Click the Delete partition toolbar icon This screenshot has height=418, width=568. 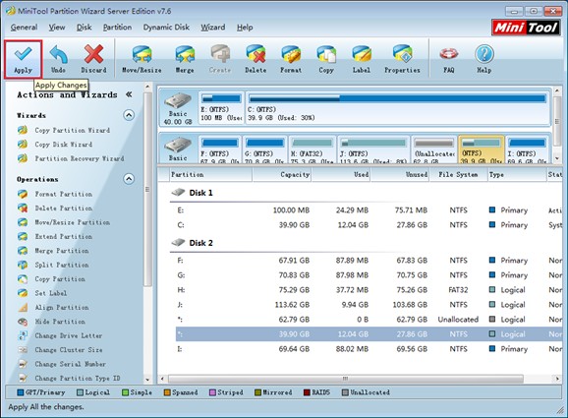pos(256,54)
